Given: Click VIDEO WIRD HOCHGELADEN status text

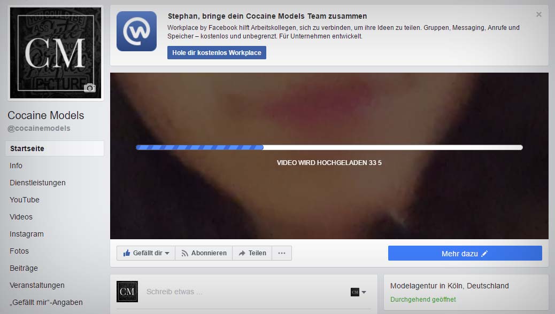Looking at the screenshot, I should click(x=329, y=163).
